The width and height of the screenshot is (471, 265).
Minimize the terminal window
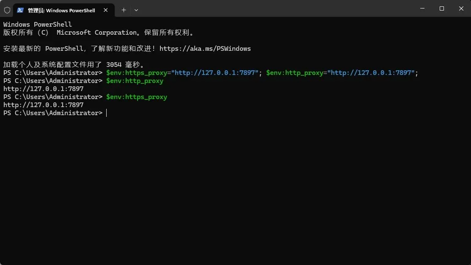pos(422,8)
